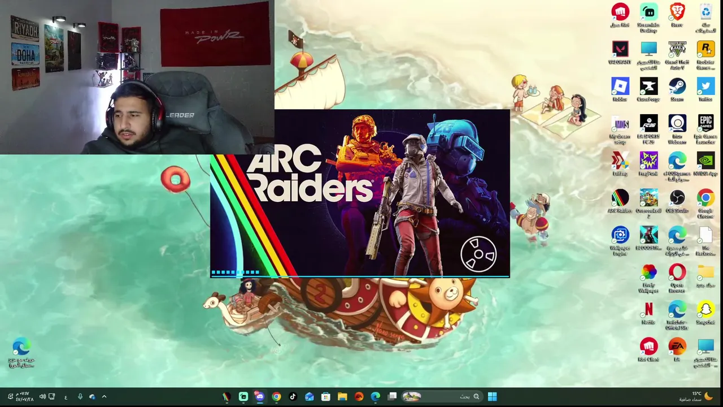Open the Wallpaper Engine desktop icon
The image size is (723, 407).
620,241
